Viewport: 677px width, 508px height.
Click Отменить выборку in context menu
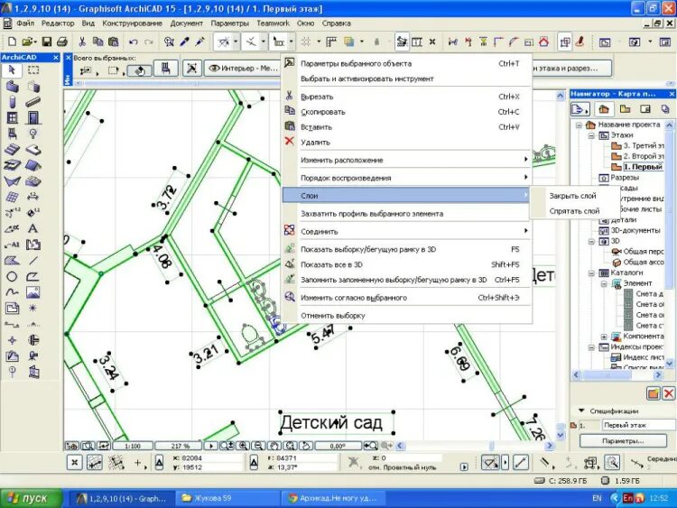point(406,316)
